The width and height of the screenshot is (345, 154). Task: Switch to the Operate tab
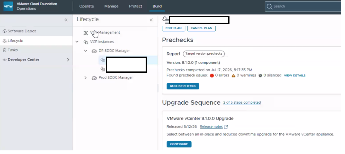click(86, 6)
